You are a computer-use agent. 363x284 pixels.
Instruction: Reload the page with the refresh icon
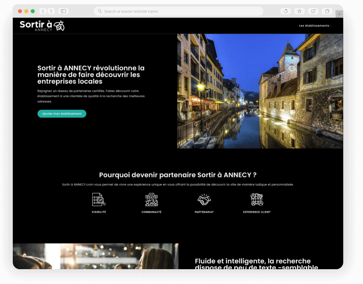[286, 11]
